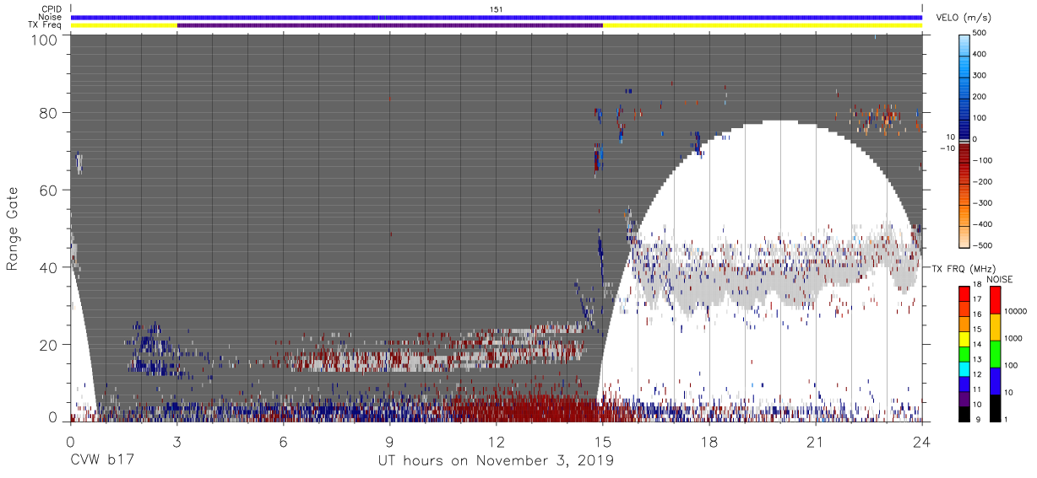Click the 12 hour tick on the time axis
The height and width of the screenshot is (478, 1037).
497,441
